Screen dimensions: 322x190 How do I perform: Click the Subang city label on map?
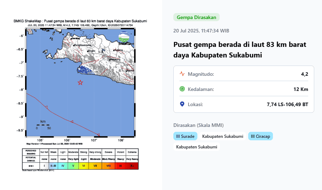(118, 50)
